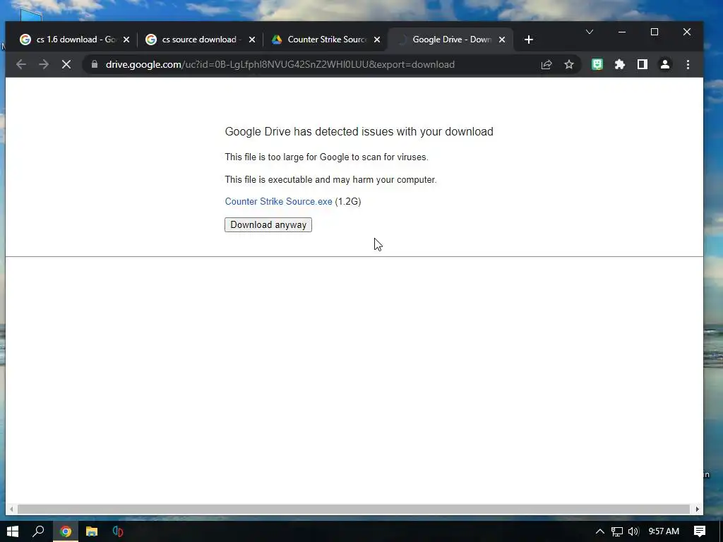Image resolution: width=723 pixels, height=542 pixels.
Task: Select the Google Drive - Download tab
Action: 451,40
